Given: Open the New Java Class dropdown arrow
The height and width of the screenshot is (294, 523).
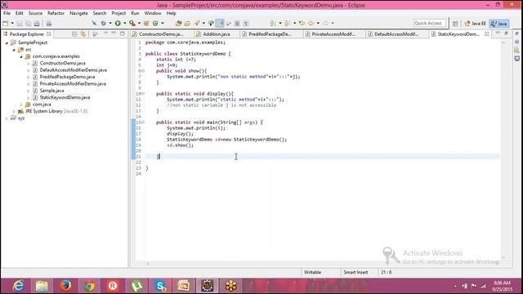Looking at the screenshot, I should pos(163,24).
